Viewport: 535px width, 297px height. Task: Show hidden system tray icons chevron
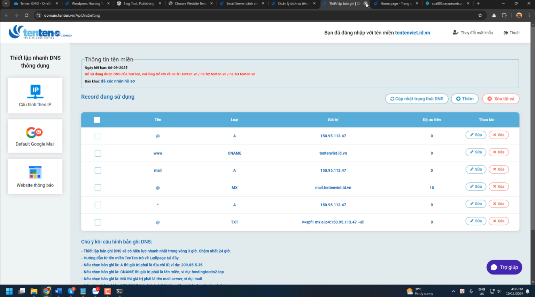[453, 291]
